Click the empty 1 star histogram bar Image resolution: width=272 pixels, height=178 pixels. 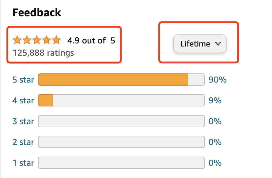(x=121, y=163)
